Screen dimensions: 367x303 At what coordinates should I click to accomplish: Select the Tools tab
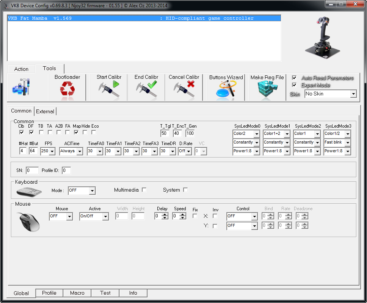[49, 68]
